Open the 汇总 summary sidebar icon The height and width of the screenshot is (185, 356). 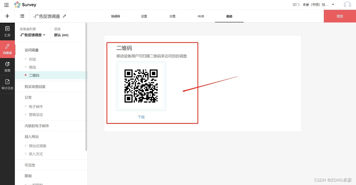coord(7,31)
